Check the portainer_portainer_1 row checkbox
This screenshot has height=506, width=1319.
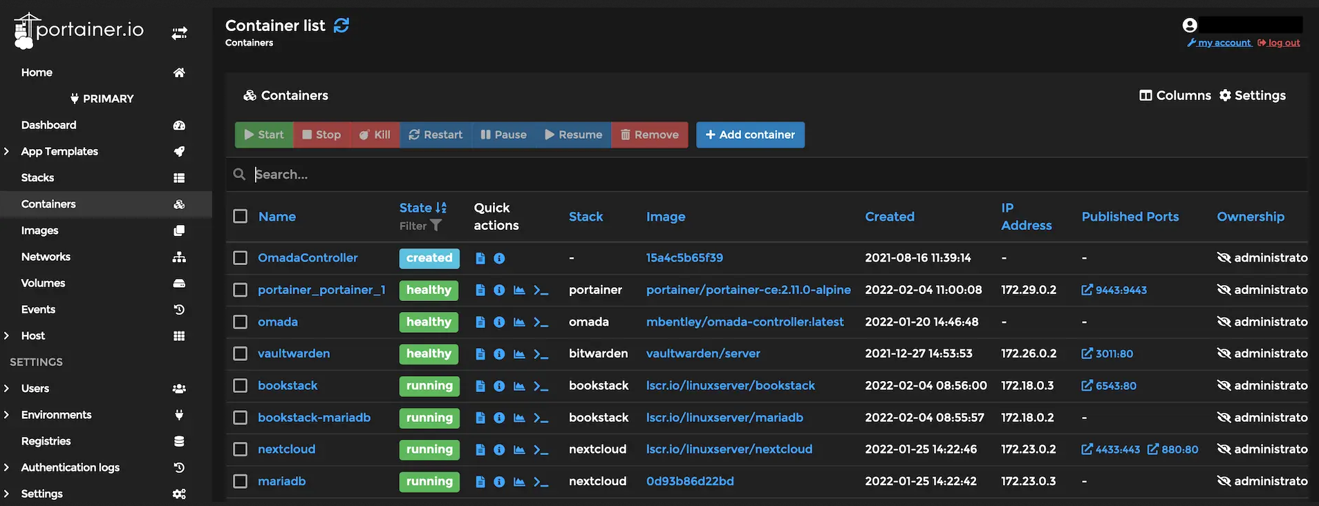pyautogui.click(x=241, y=290)
